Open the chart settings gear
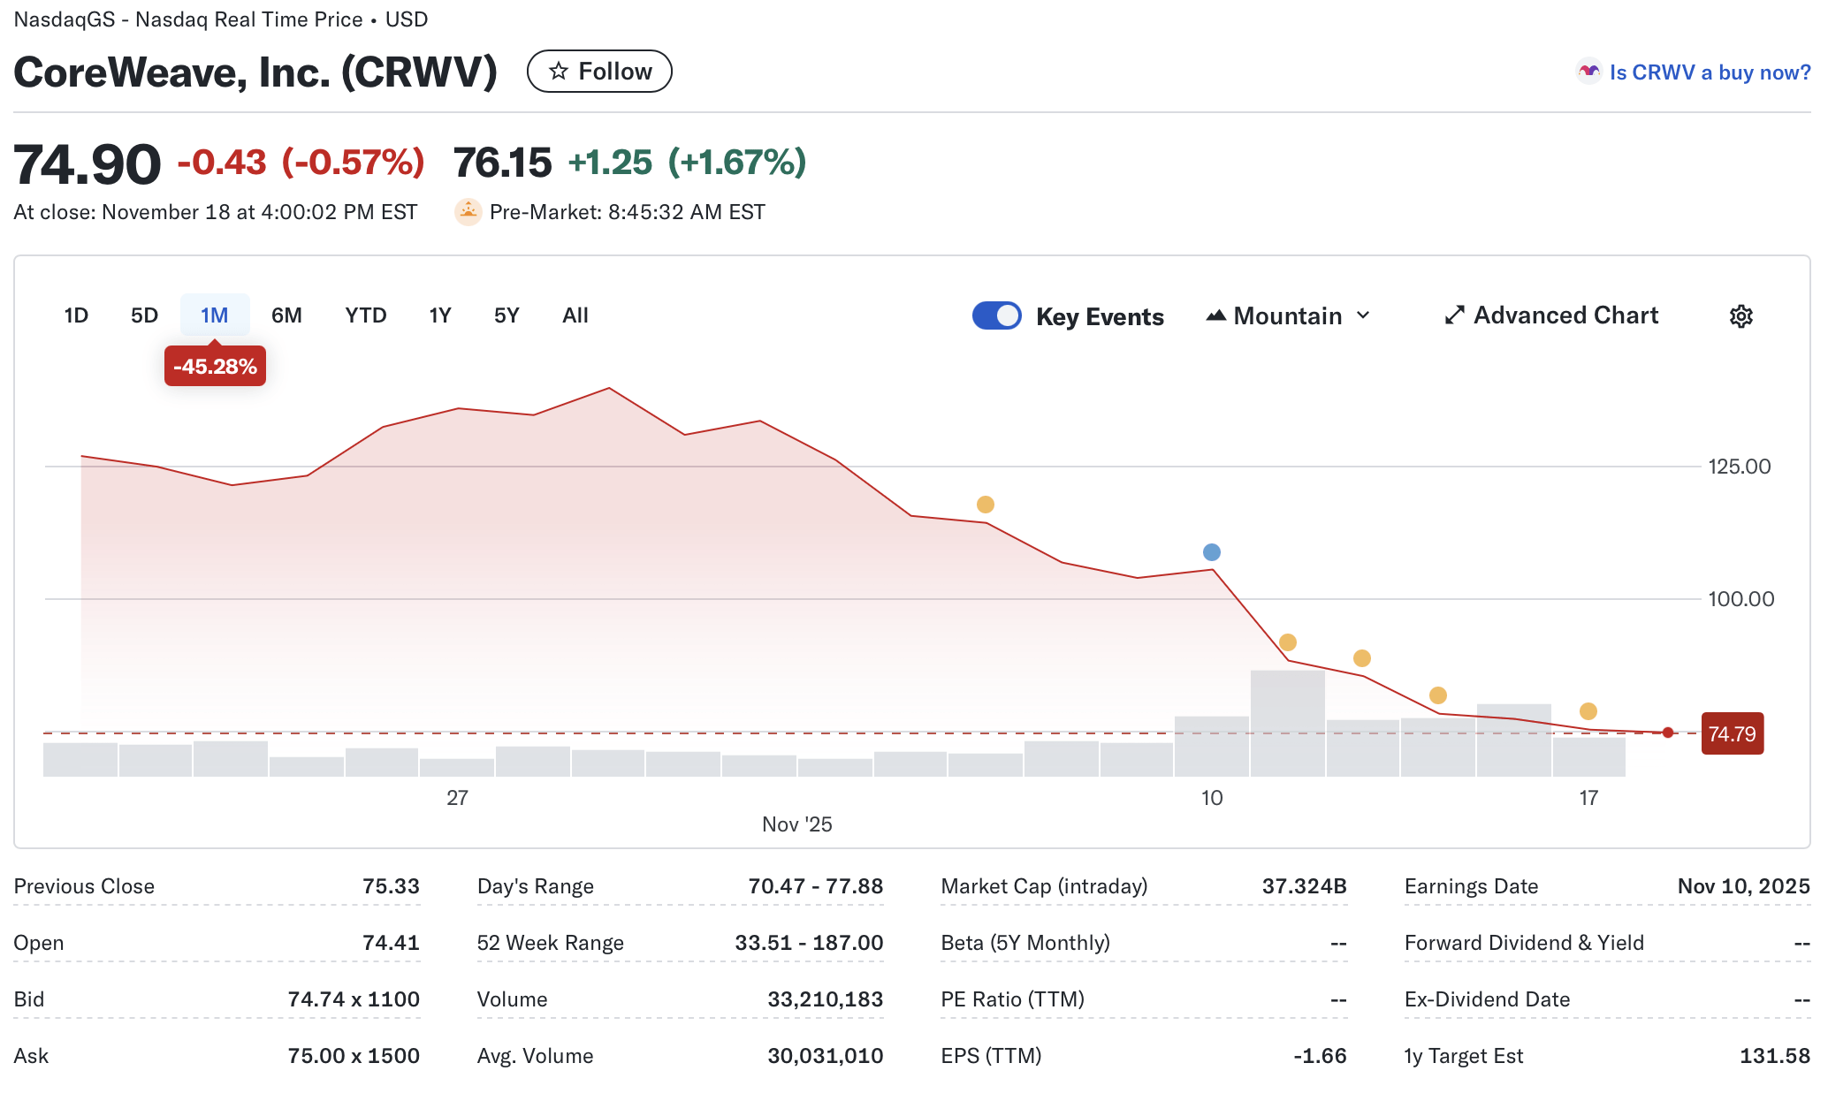The height and width of the screenshot is (1101, 1828). point(1740,315)
